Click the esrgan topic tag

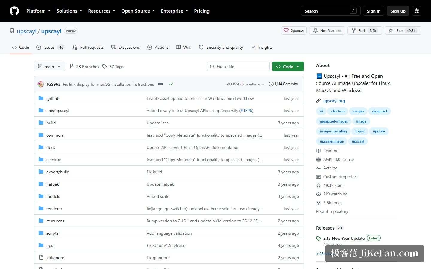358,111
